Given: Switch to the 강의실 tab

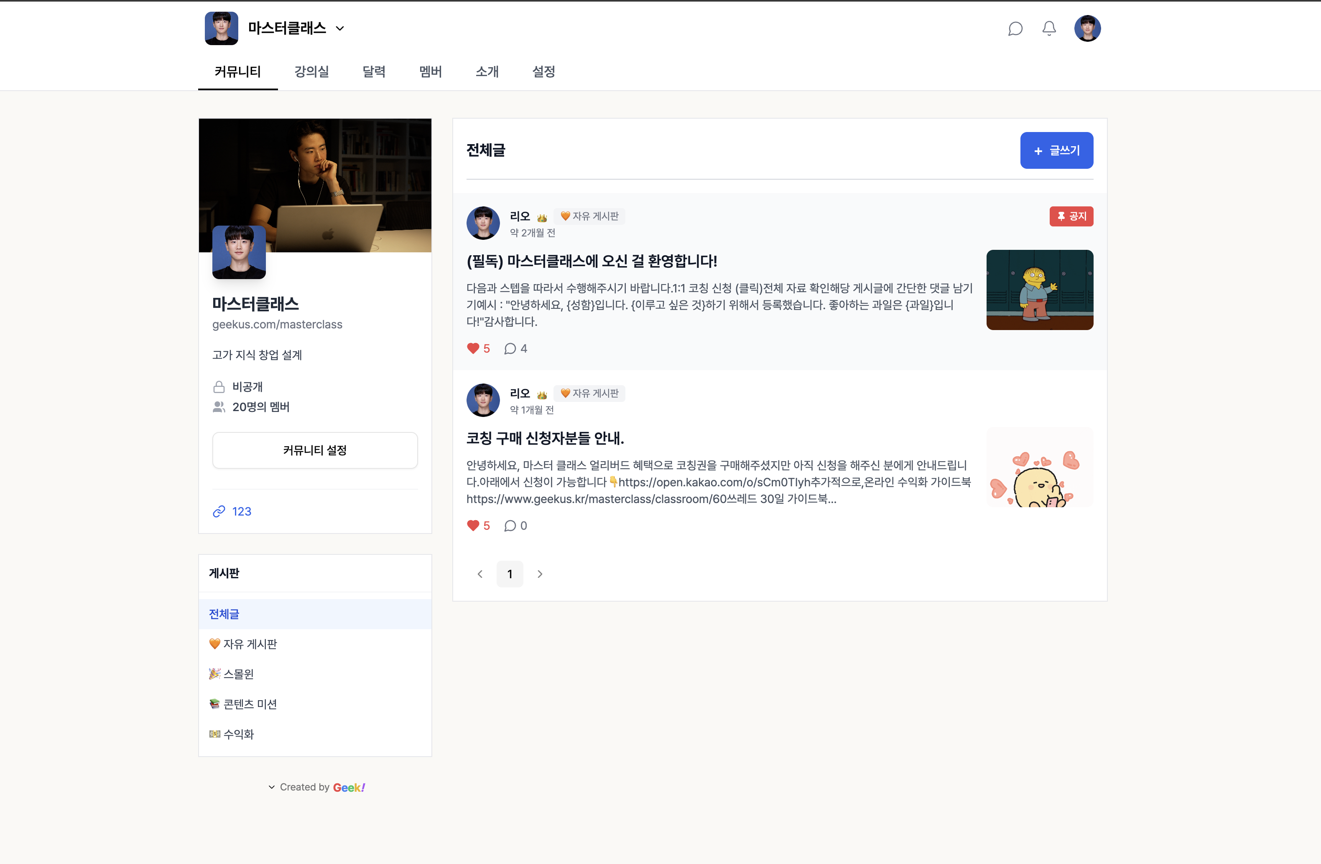Looking at the screenshot, I should 311,71.
